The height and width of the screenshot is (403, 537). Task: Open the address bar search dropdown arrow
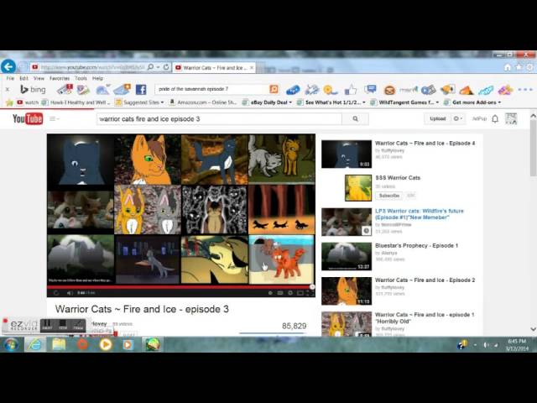pyautogui.click(x=158, y=67)
